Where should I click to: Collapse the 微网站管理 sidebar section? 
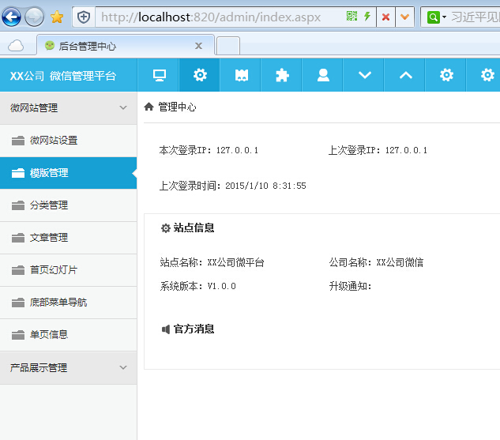(x=68, y=107)
